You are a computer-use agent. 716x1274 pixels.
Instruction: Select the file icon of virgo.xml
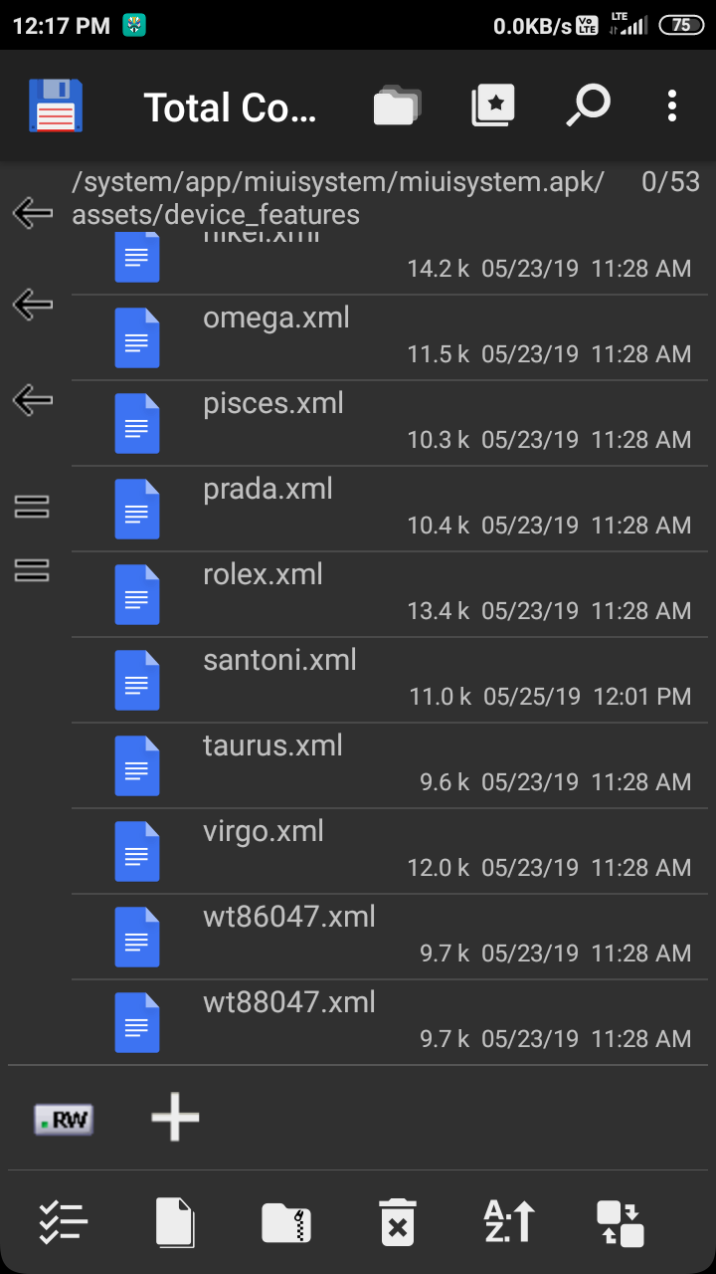pos(137,851)
